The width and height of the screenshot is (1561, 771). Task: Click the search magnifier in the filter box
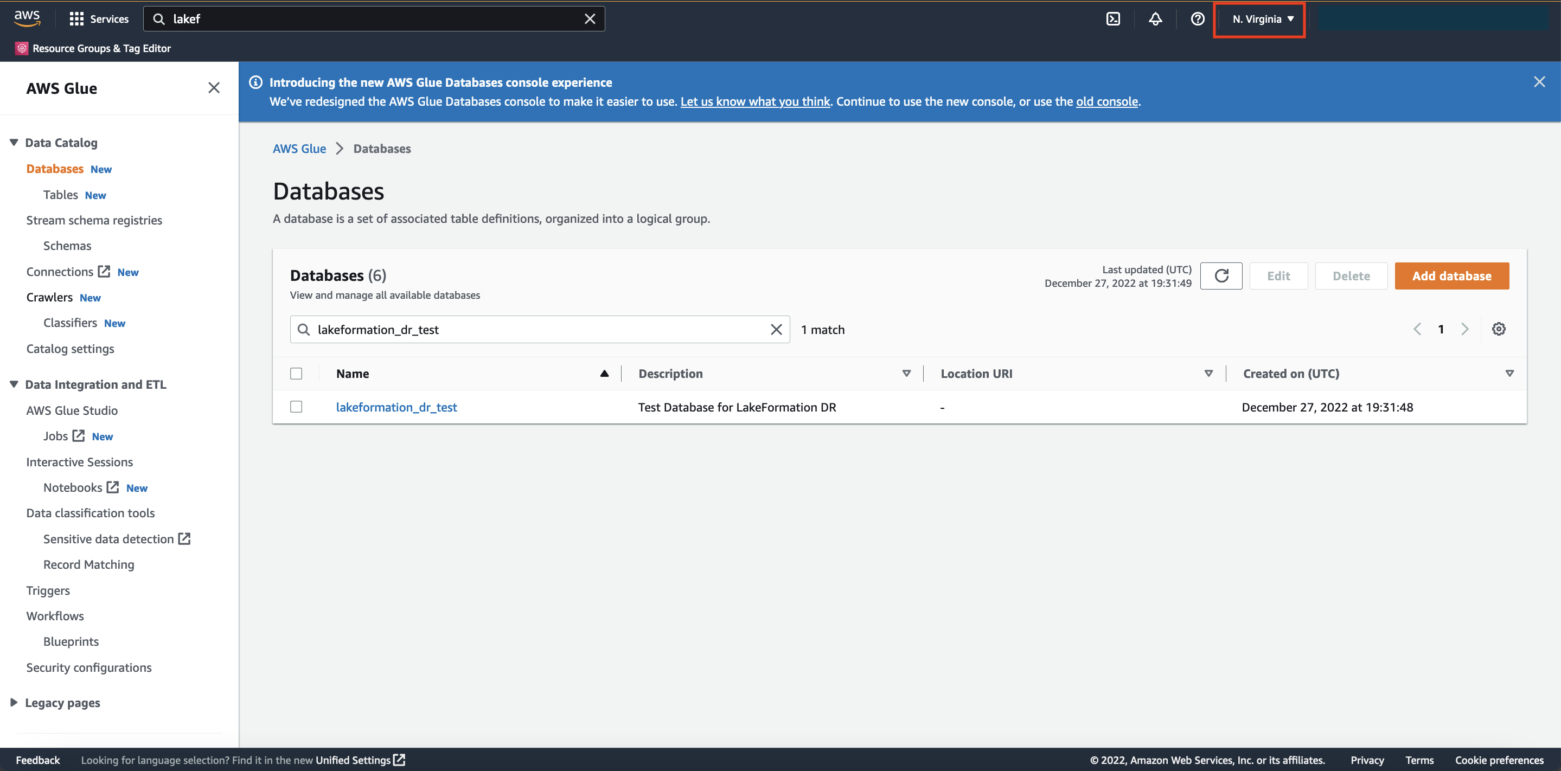tap(304, 330)
